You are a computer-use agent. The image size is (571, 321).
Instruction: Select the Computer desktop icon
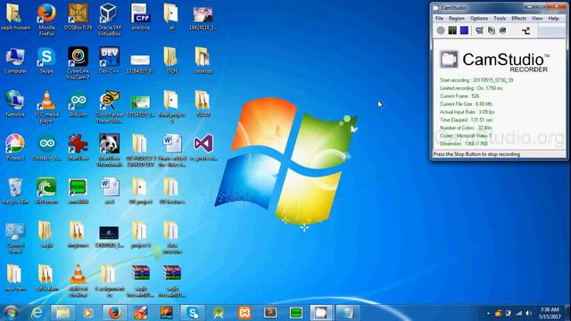[15, 61]
